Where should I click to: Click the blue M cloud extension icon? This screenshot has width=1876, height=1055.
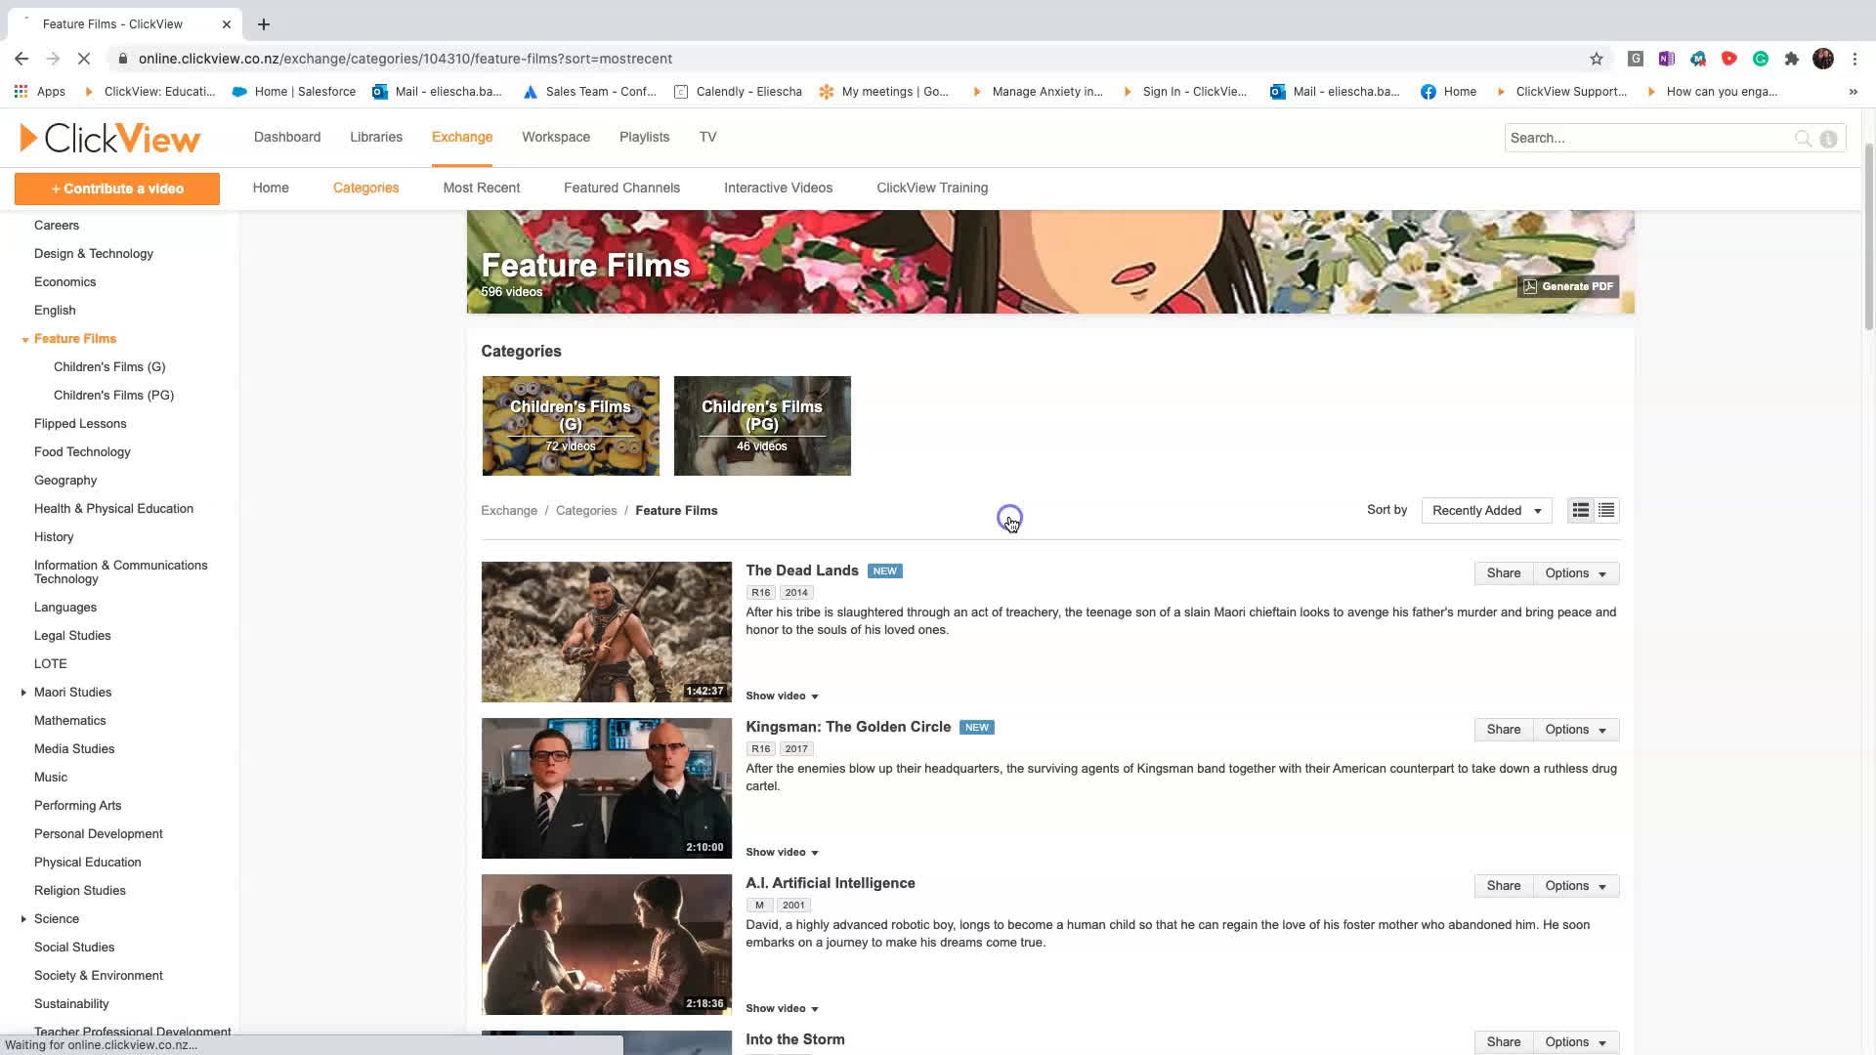(1698, 59)
